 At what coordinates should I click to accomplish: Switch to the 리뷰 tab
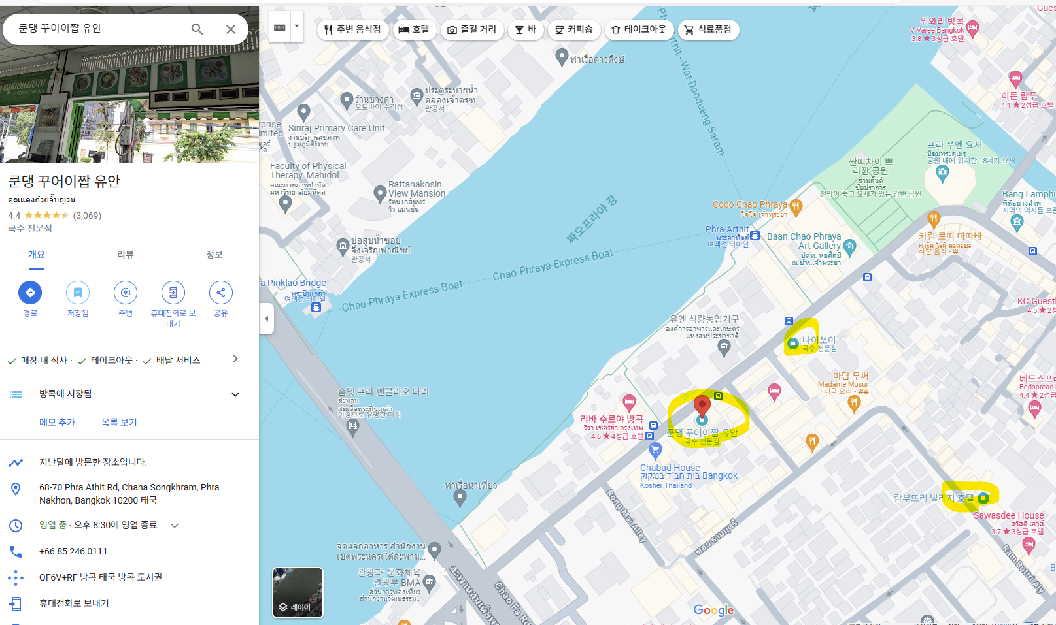coord(126,255)
